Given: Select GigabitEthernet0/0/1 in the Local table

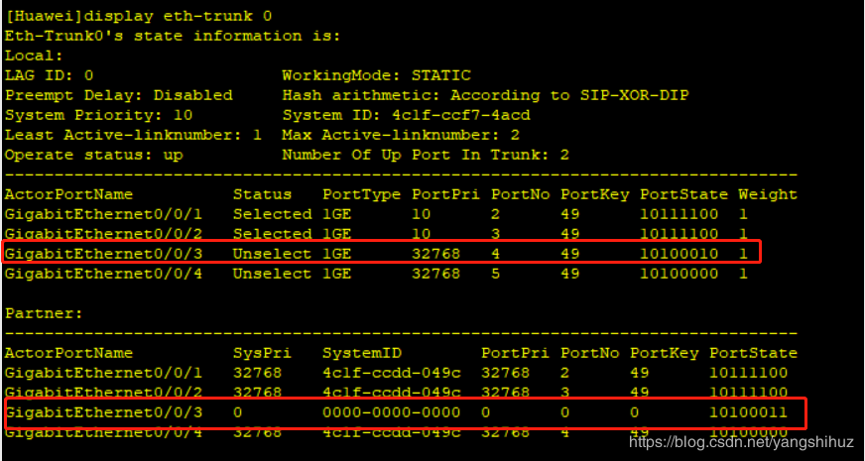Looking at the screenshot, I should pos(104,214).
